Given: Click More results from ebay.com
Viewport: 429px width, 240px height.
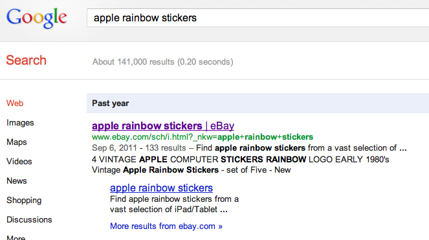Looking at the screenshot, I should 166,226.
